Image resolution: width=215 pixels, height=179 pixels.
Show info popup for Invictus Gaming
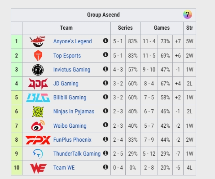[x=105, y=69]
